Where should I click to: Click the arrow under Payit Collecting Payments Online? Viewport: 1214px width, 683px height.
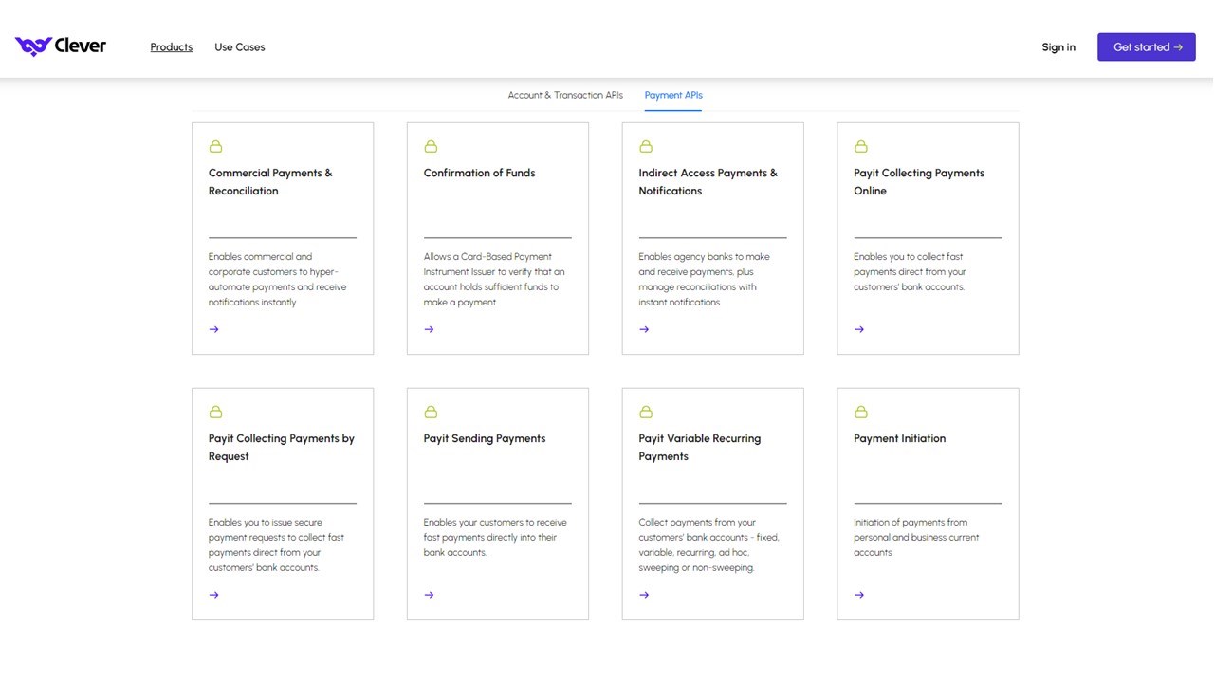pyautogui.click(x=859, y=329)
